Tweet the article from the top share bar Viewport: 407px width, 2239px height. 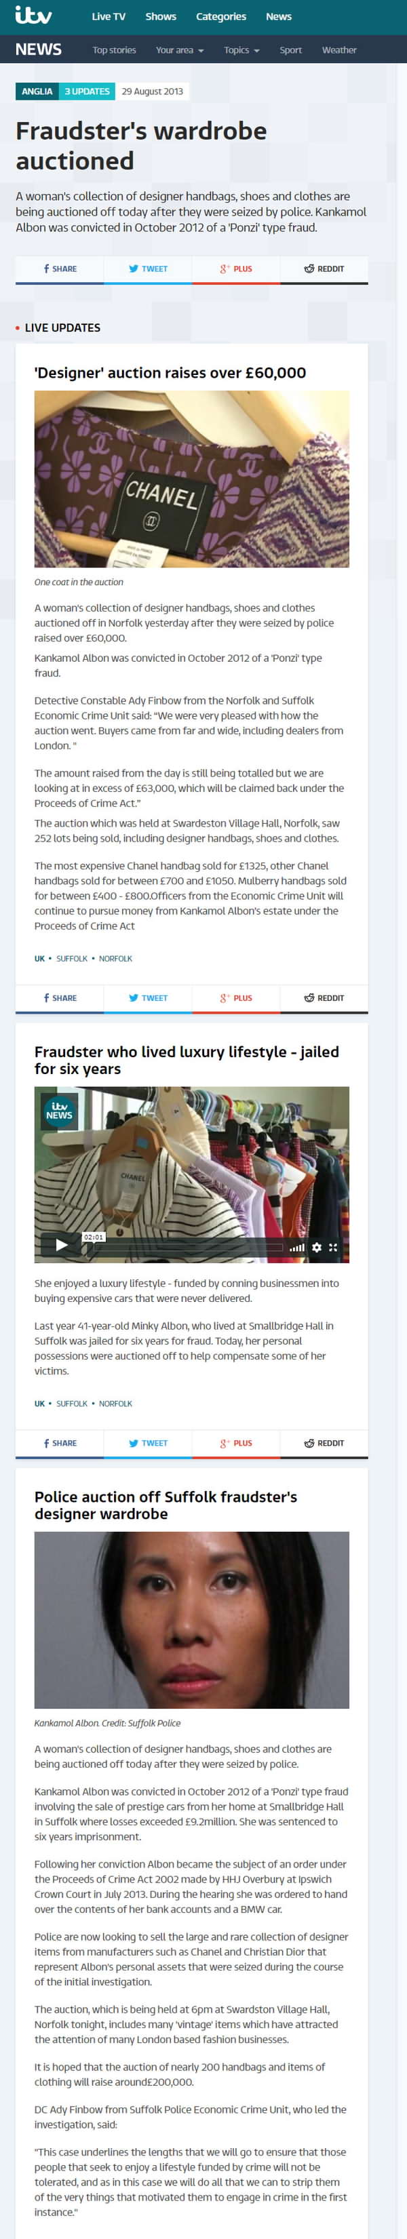148,269
